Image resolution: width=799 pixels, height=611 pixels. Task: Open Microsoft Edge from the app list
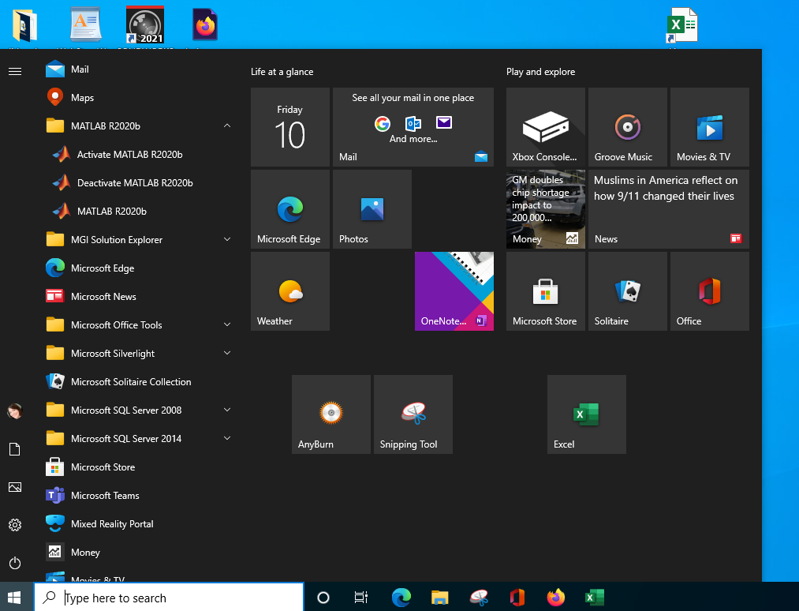(137, 268)
